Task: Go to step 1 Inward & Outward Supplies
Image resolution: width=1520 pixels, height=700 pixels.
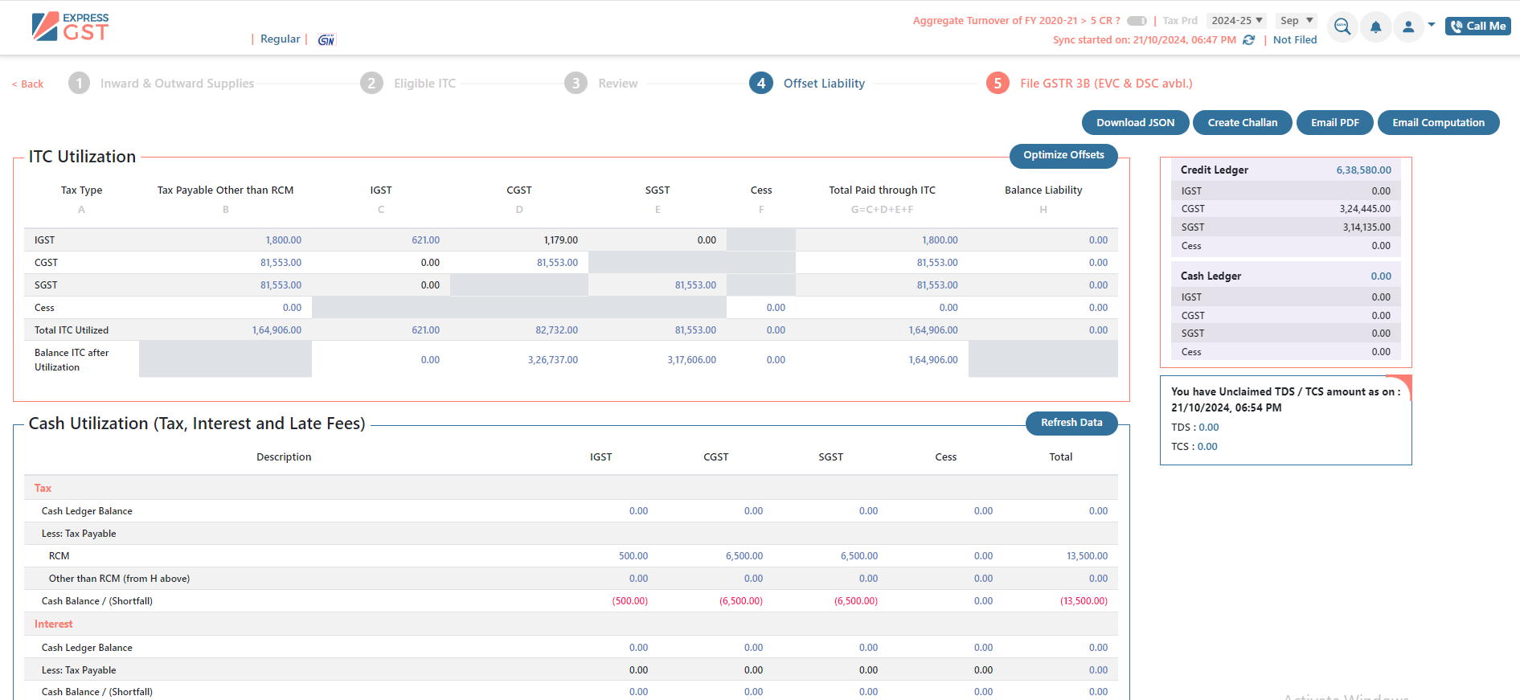Action: (x=161, y=83)
